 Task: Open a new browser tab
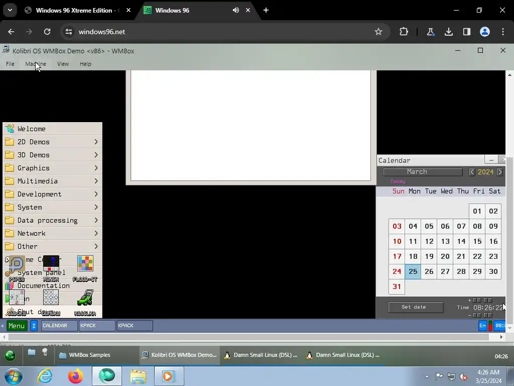[x=266, y=10]
